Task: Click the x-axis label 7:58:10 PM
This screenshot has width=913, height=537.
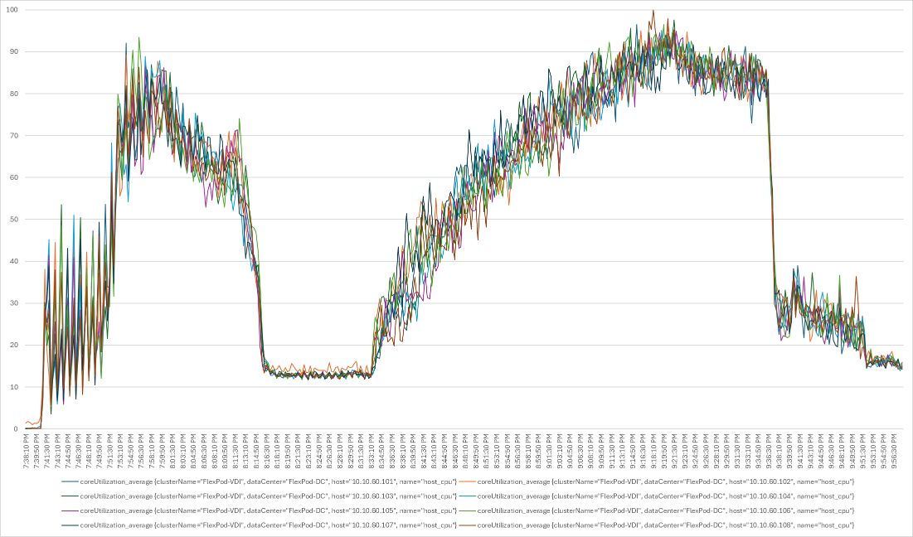Action: 152,449
